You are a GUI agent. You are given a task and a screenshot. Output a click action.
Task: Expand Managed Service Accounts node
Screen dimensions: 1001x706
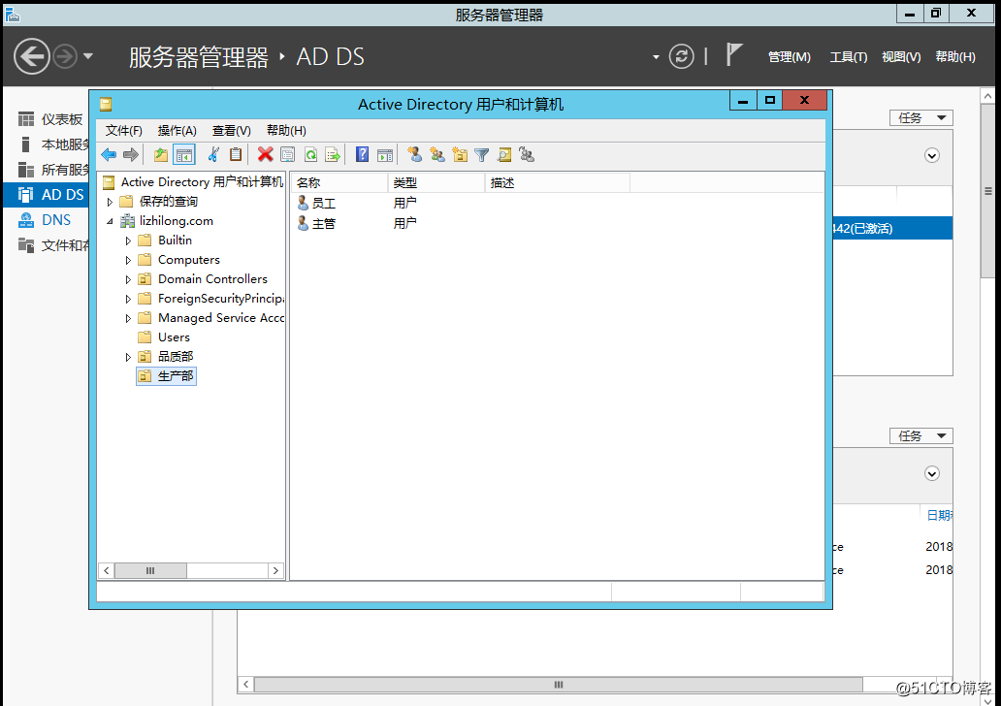[x=128, y=318]
